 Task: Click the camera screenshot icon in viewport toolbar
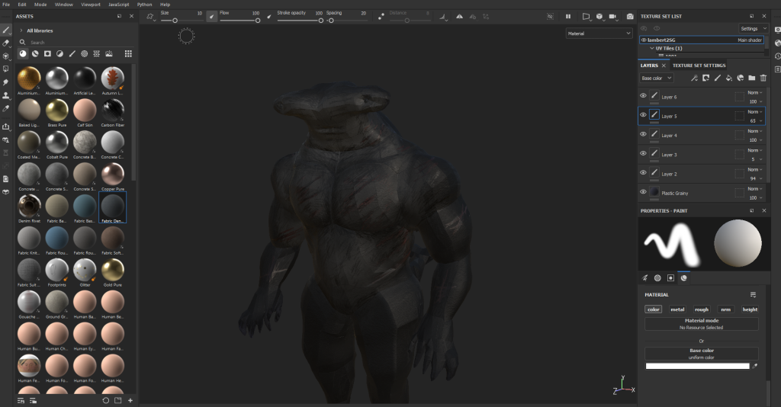pos(629,16)
